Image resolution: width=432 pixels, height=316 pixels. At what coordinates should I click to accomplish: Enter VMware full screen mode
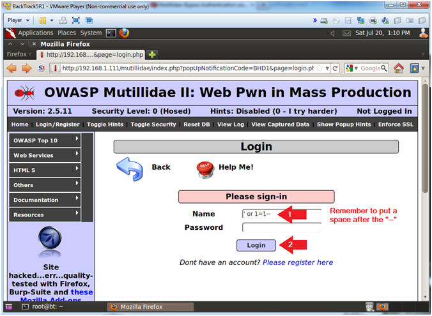(x=76, y=20)
